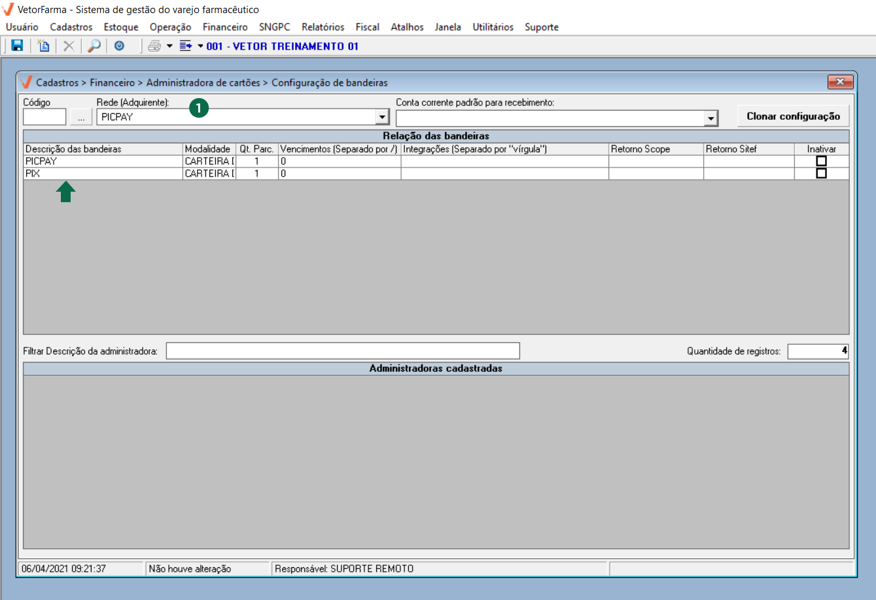
Task: Close the Configuração de bandeiras window
Action: [x=841, y=82]
